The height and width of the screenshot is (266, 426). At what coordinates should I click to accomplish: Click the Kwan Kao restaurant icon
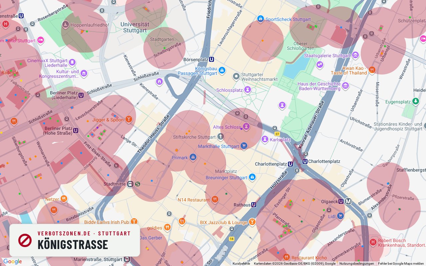point(372,70)
